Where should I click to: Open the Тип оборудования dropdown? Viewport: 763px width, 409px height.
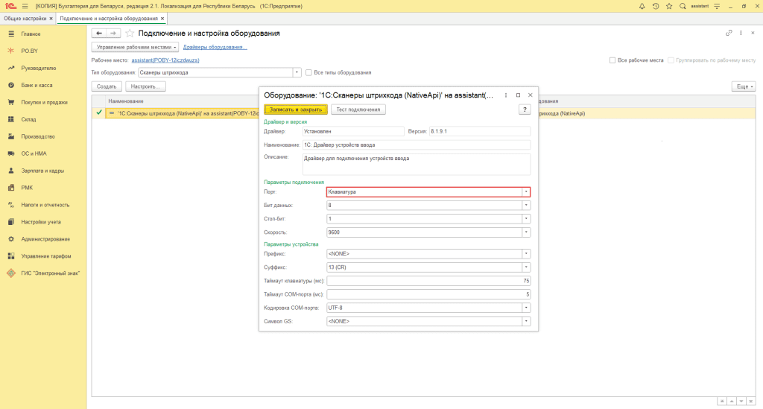point(297,72)
